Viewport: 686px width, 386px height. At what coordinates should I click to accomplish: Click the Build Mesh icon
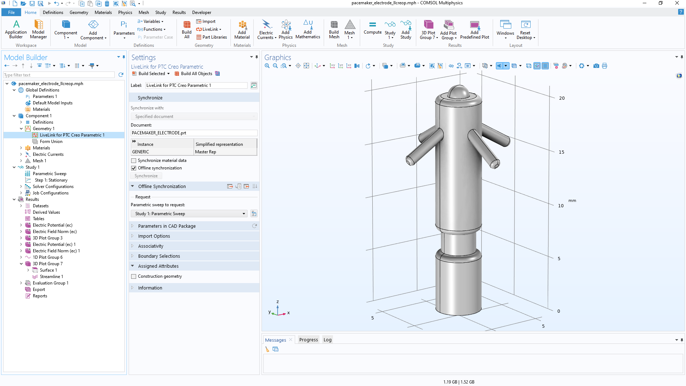tap(334, 25)
